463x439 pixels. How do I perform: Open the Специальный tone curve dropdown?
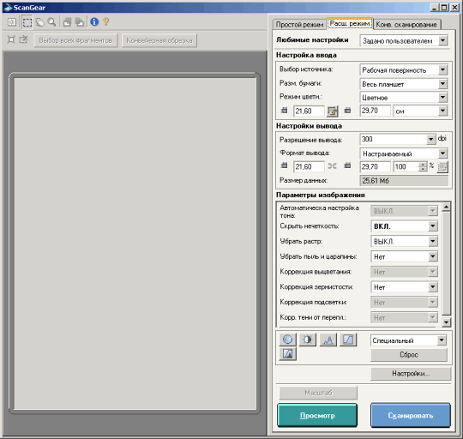408,340
